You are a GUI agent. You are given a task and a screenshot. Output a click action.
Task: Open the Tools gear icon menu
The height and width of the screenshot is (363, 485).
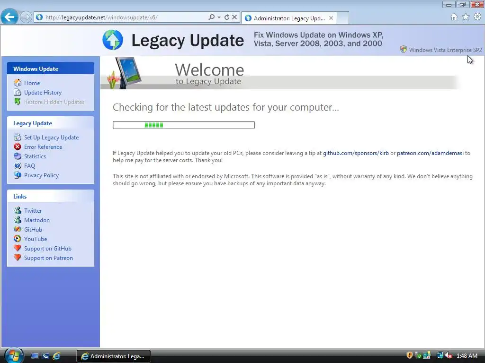pyautogui.click(x=477, y=17)
